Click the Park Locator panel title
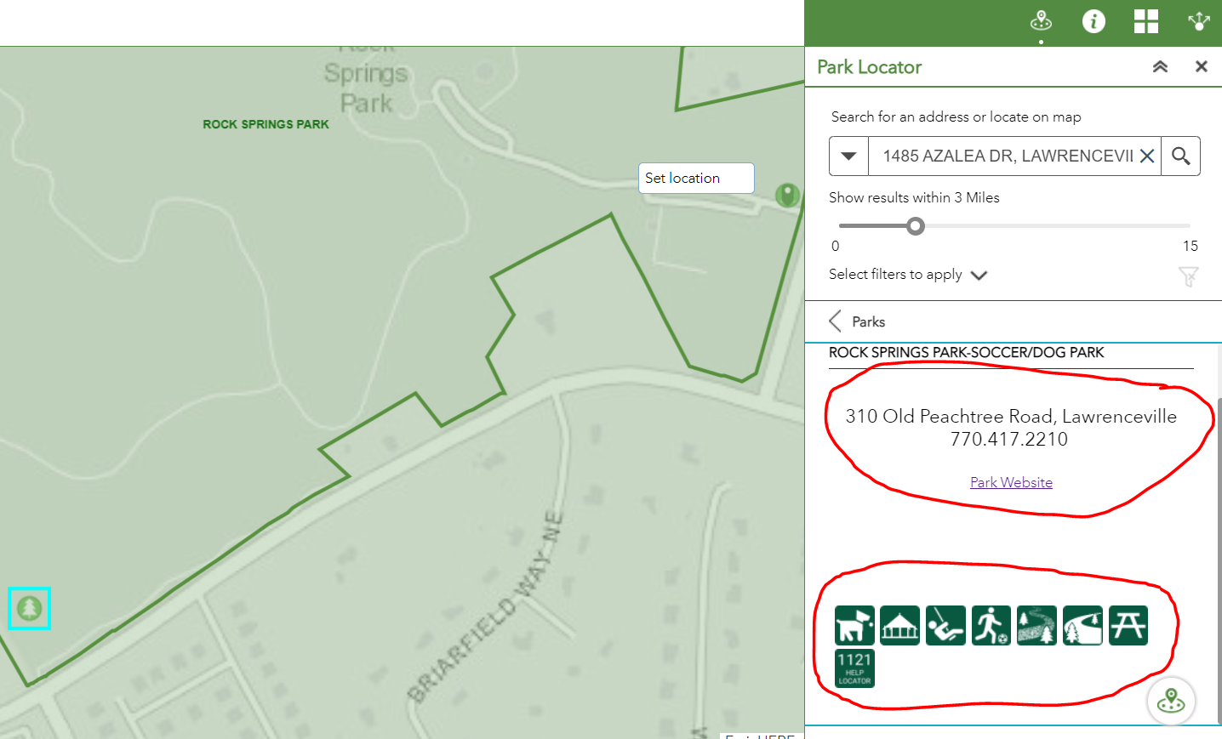 coord(869,67)
